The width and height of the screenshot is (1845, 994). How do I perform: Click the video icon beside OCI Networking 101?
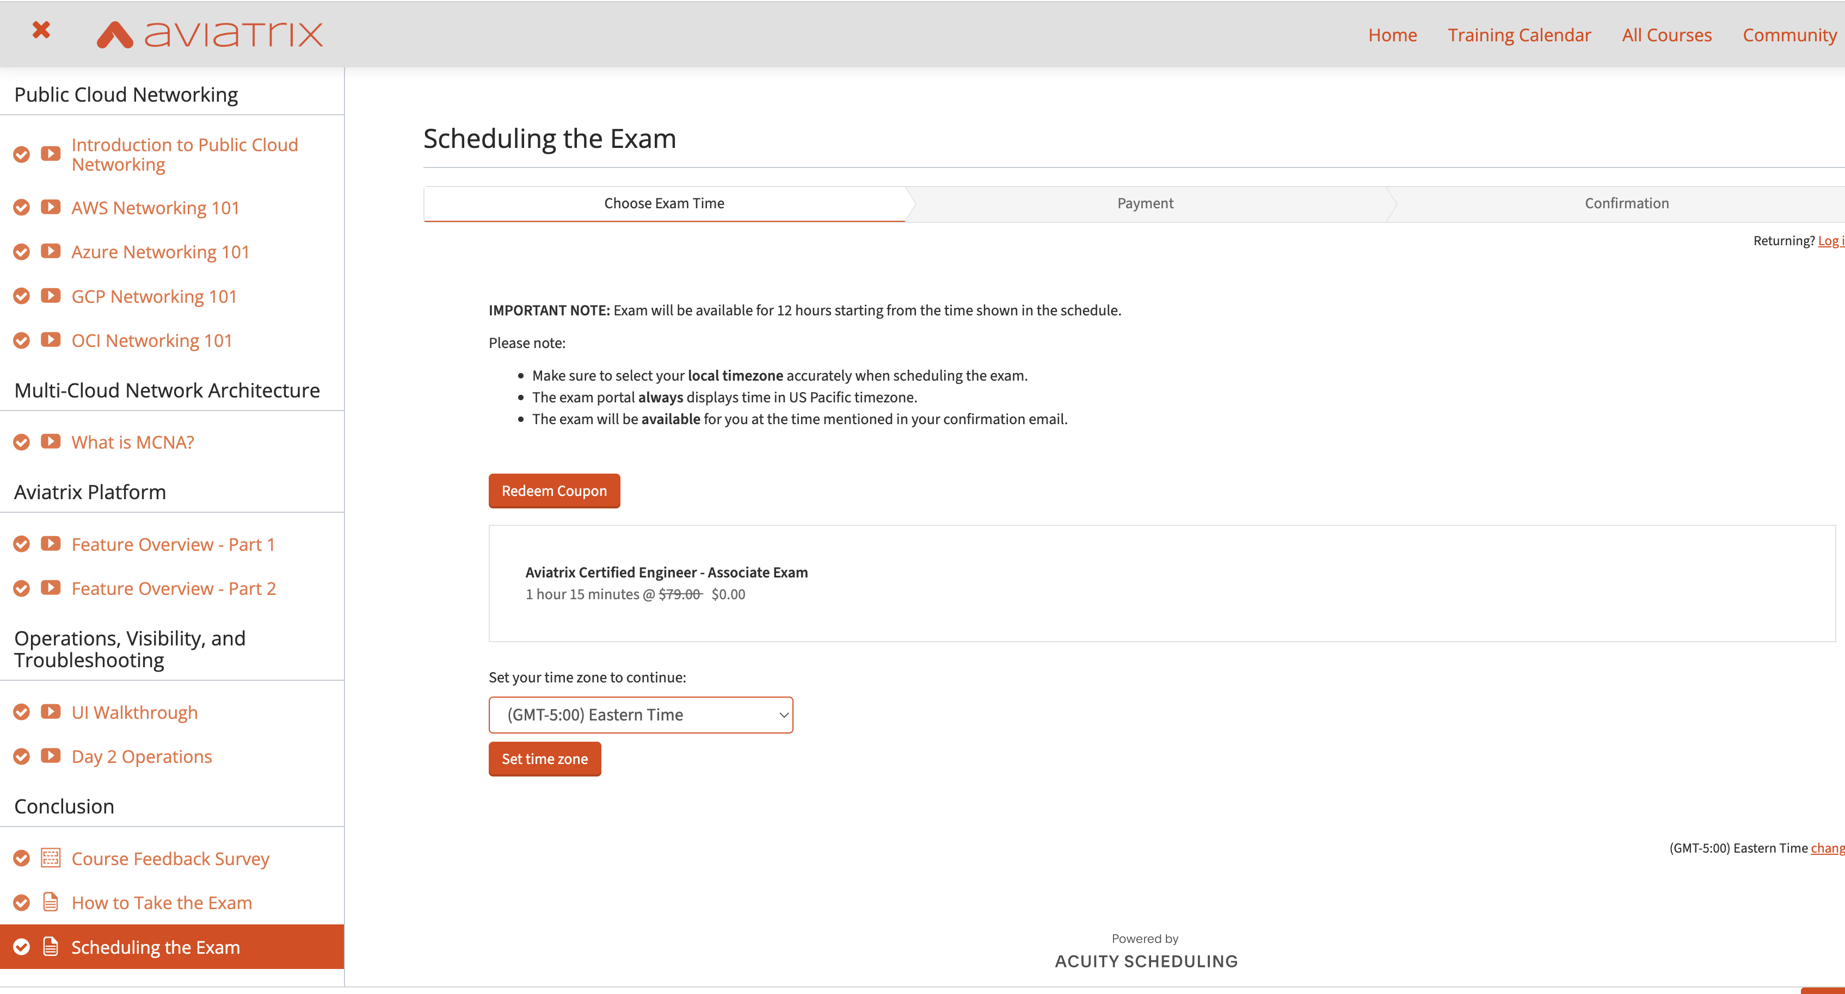click(51, 340)
